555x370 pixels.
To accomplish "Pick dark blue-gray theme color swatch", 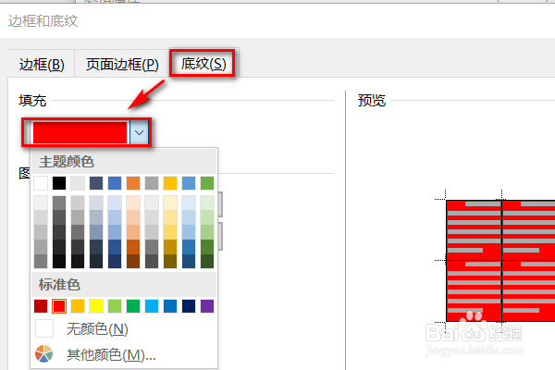I will click(x=96, y=183).
